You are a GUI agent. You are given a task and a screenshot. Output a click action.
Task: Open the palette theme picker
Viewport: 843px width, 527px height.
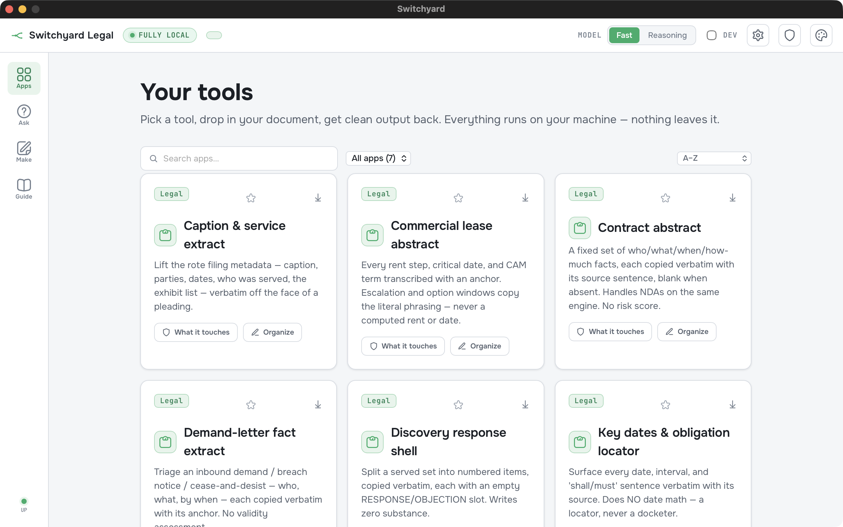pyautogui.click(x=821, y=35)
